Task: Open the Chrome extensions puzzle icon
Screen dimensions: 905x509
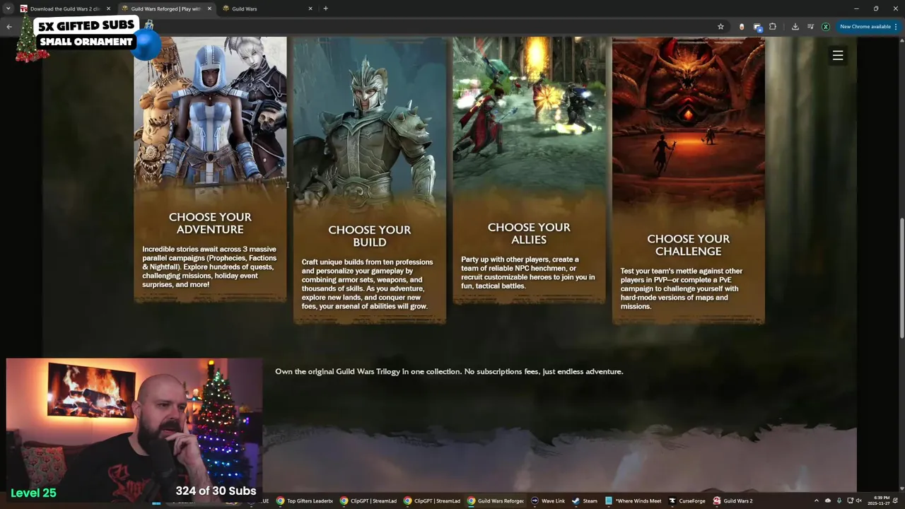Action: pyautogui.click(x=773, y=27)
